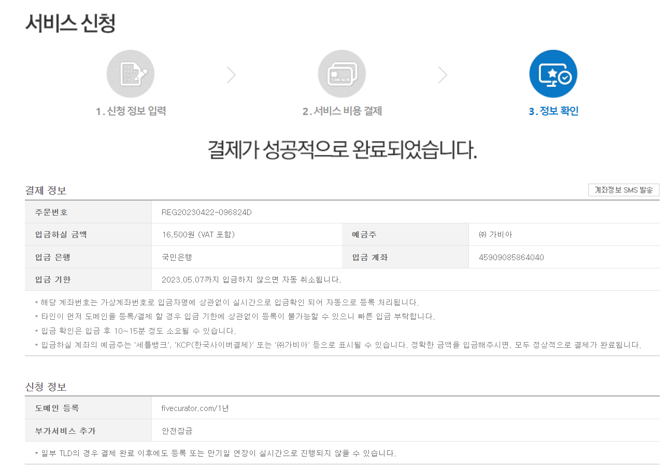Select the 안전잠금 additional service option
This screenshot has height=468, width=670.
click(176, 430)
